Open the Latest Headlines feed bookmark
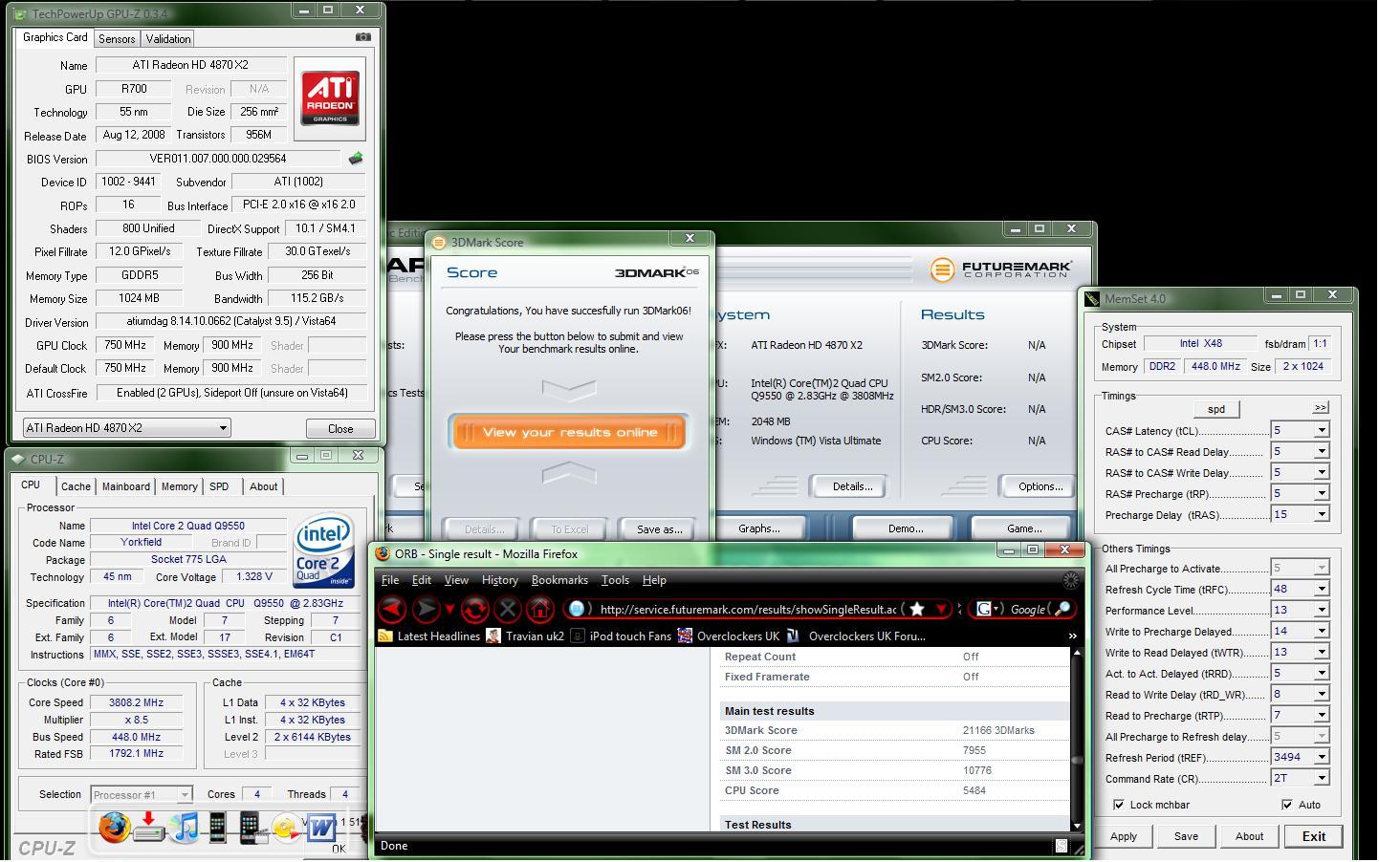Image resolution: width=1379 pixels, height=862 pixels. click(429, 636)
